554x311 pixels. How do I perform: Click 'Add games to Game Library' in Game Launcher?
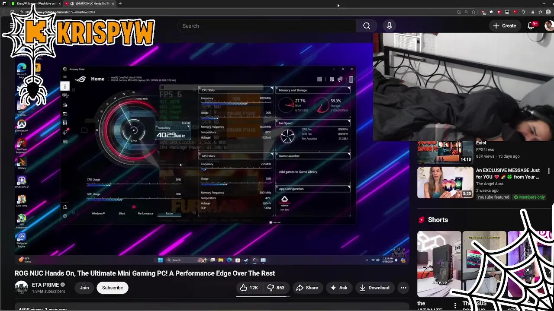click(x=298, y=172)
